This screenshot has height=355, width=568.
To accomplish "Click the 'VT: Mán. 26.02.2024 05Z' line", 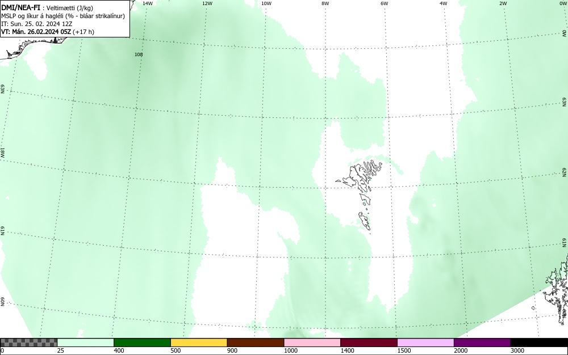I will pos(48,32).
